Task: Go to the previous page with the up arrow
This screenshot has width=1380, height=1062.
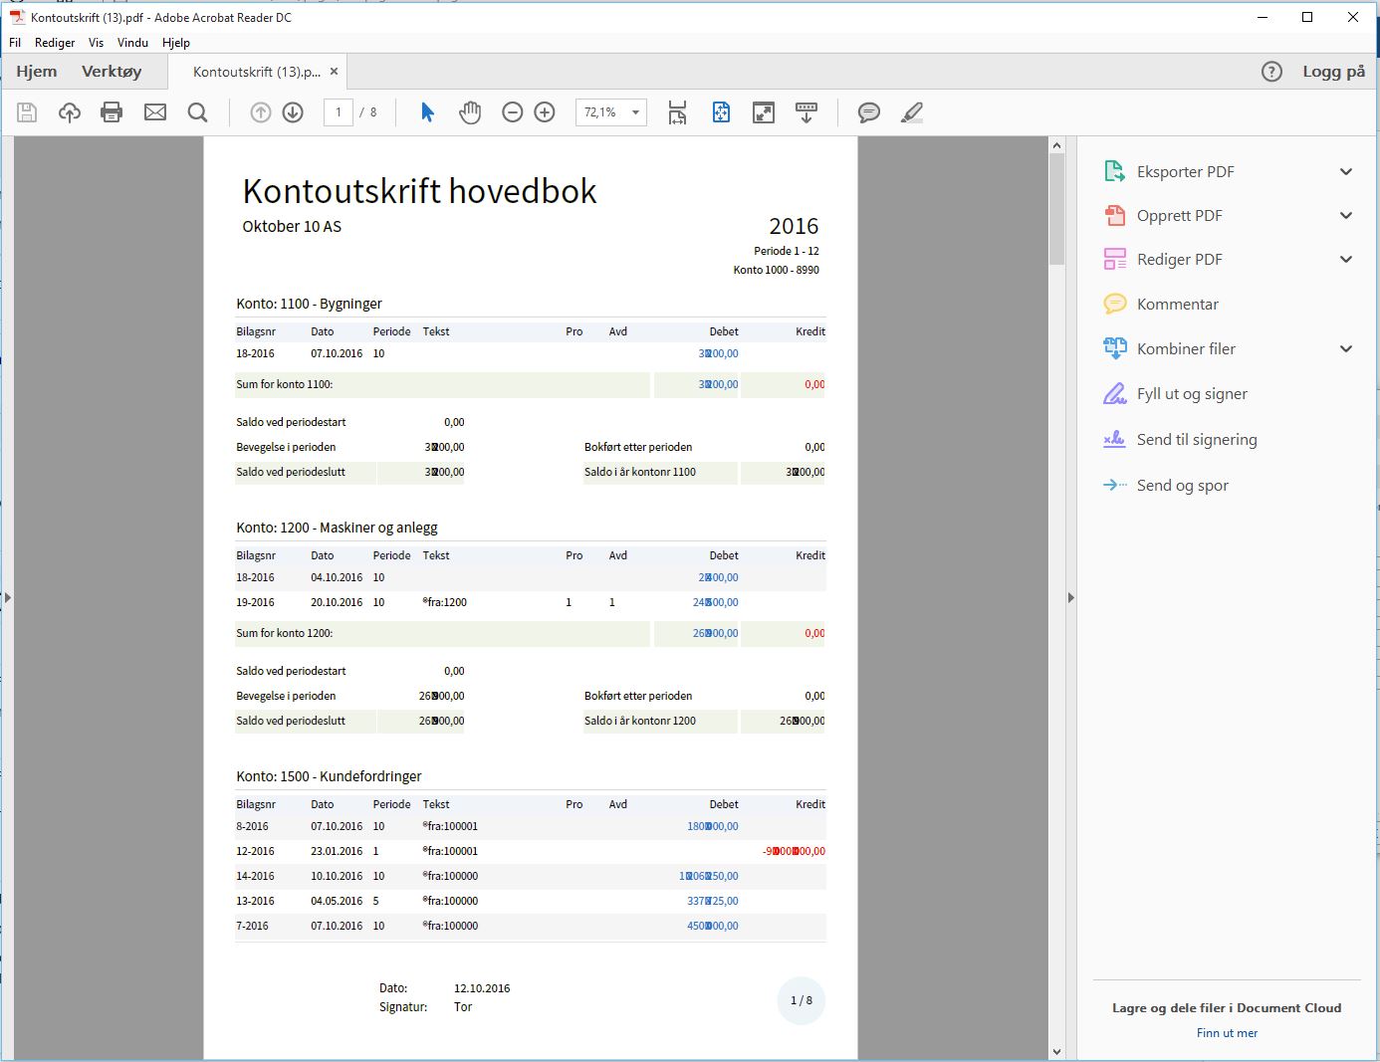Action: click(261, 112)
